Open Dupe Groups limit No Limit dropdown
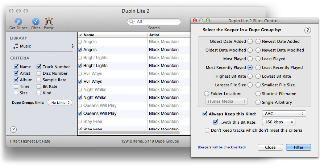 click(x=60, y=102)
